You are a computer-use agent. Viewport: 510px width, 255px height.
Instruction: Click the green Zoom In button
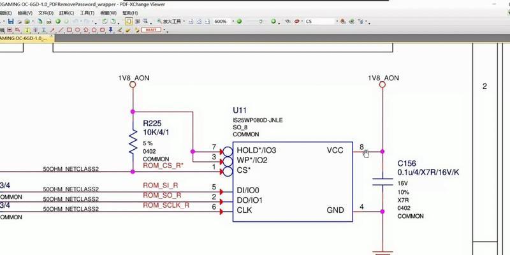click(273, 22)
